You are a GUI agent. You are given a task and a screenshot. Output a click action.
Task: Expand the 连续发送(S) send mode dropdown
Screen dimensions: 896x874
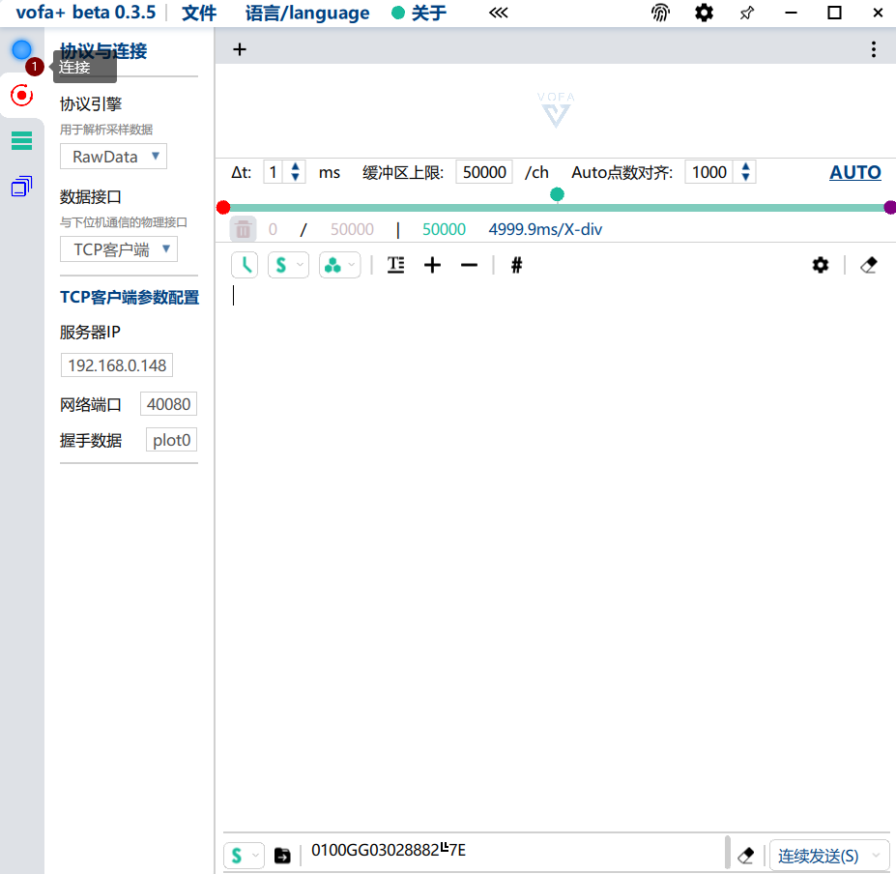829,856
